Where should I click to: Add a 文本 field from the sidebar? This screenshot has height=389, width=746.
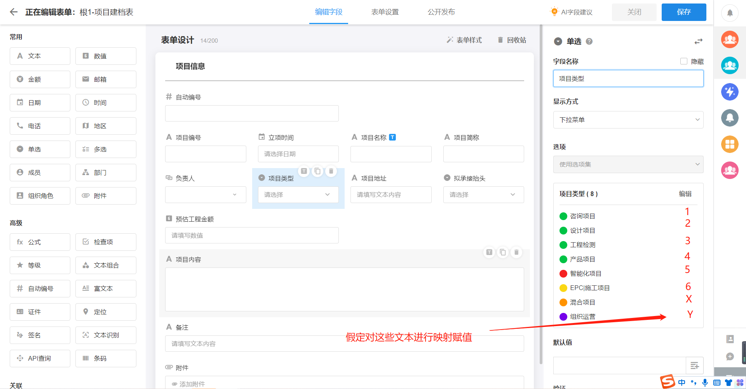pyautogui.click(x=40, y=56)
